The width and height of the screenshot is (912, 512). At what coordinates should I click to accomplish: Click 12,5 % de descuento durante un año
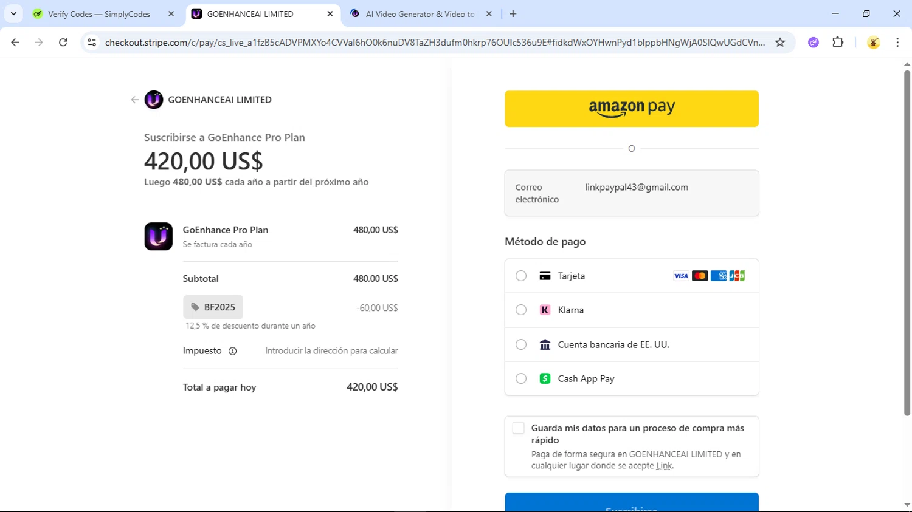tap(250, 326)
